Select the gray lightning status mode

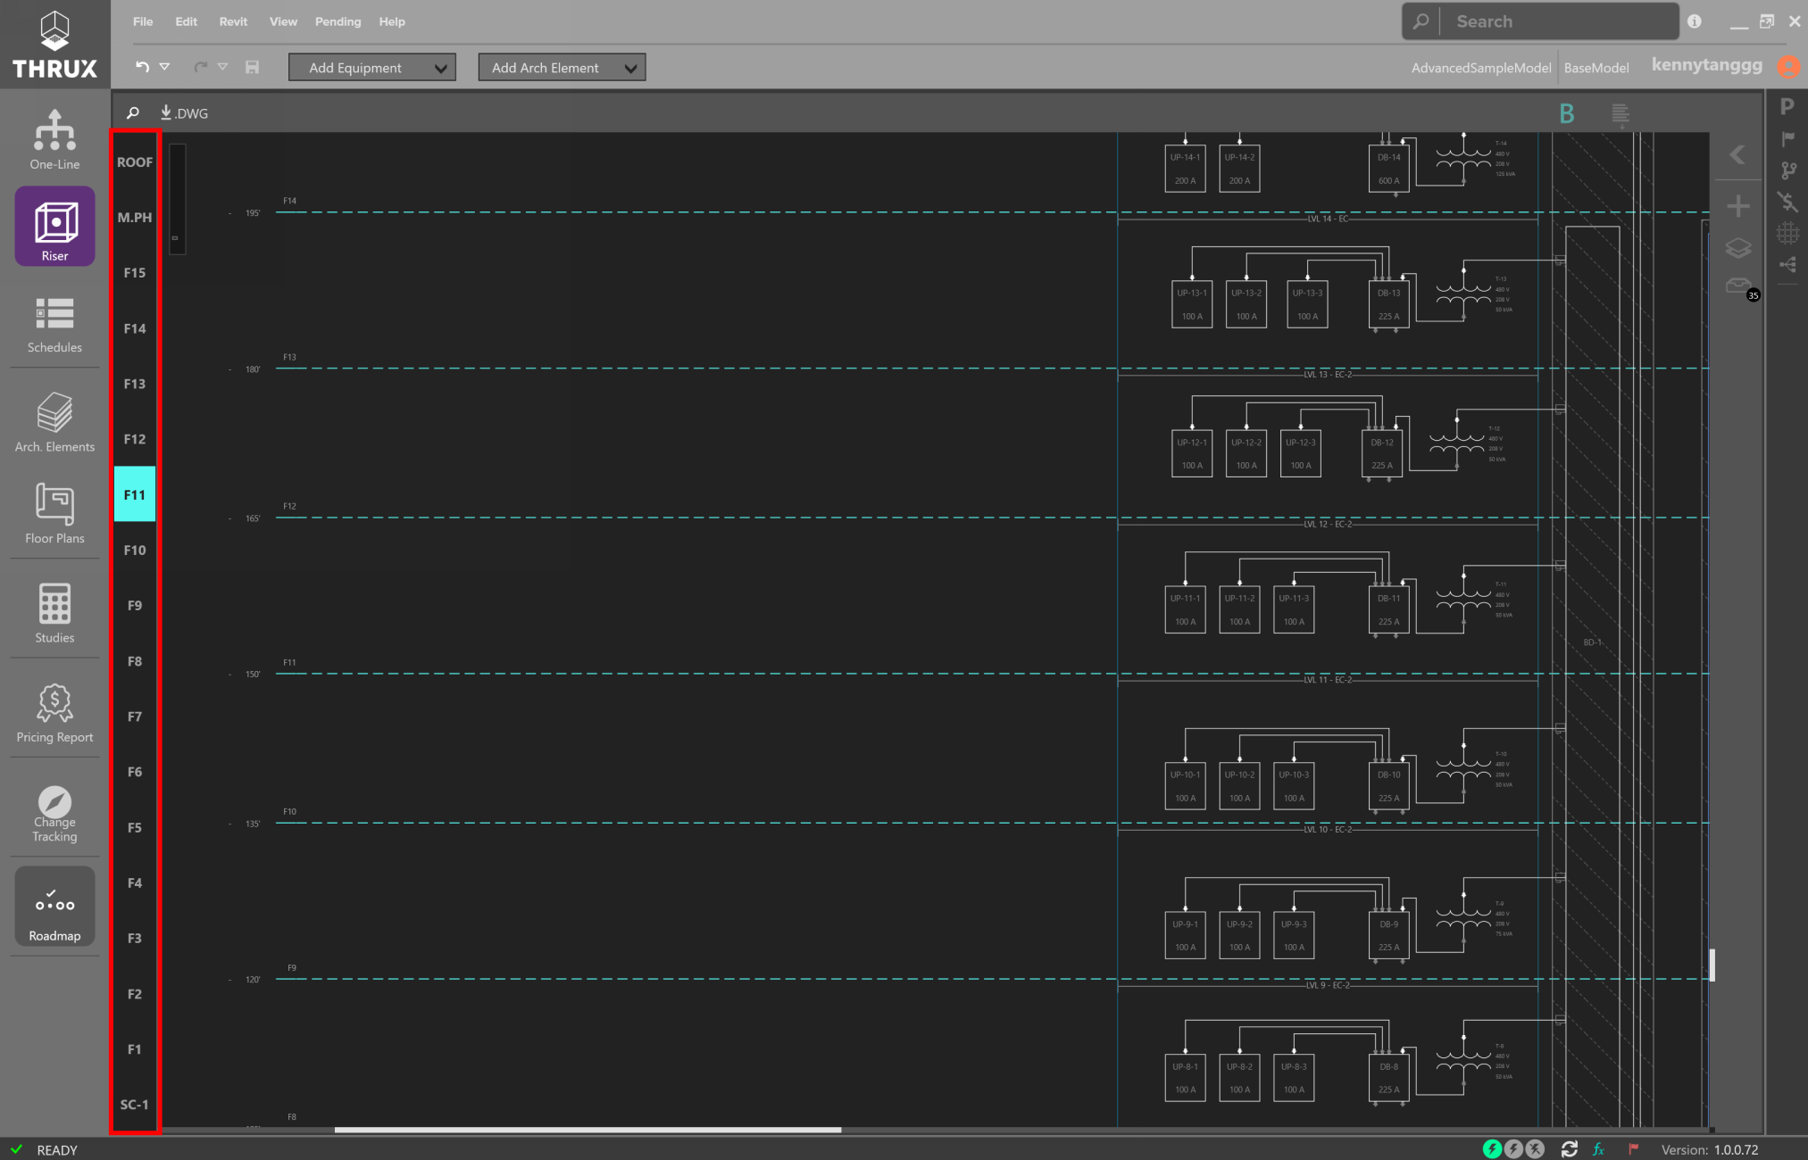click(x=1513, y=1149)
